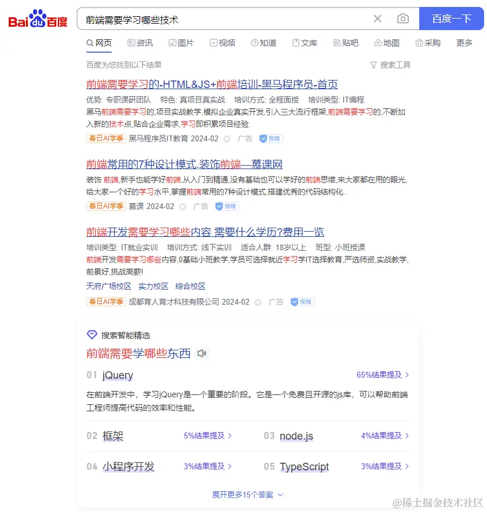Click 黑马程序员IT教育 source name

(159, 138)
